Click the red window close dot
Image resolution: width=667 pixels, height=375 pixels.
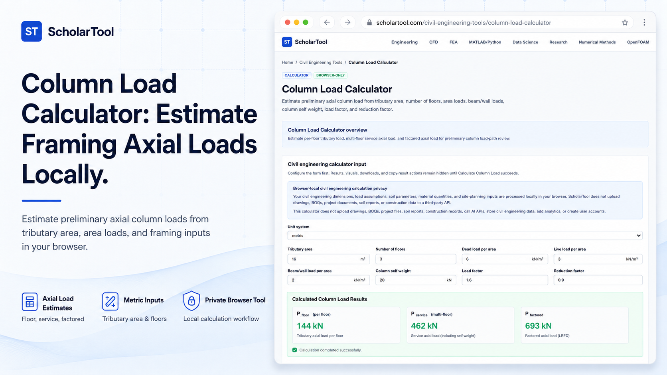288,22
